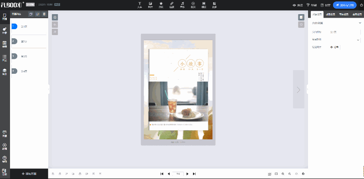Select the Text tool in top toolbar
The image size is (364, 179).
(x=140, y=5)
